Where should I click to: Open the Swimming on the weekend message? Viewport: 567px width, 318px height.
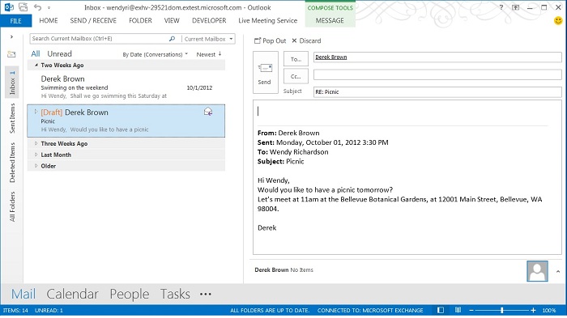pyautogui.click(x=126, y=87)
